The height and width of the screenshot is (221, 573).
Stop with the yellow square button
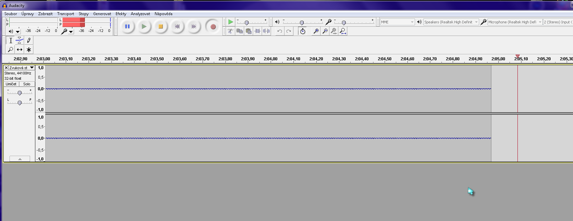(x=161, y=27)
